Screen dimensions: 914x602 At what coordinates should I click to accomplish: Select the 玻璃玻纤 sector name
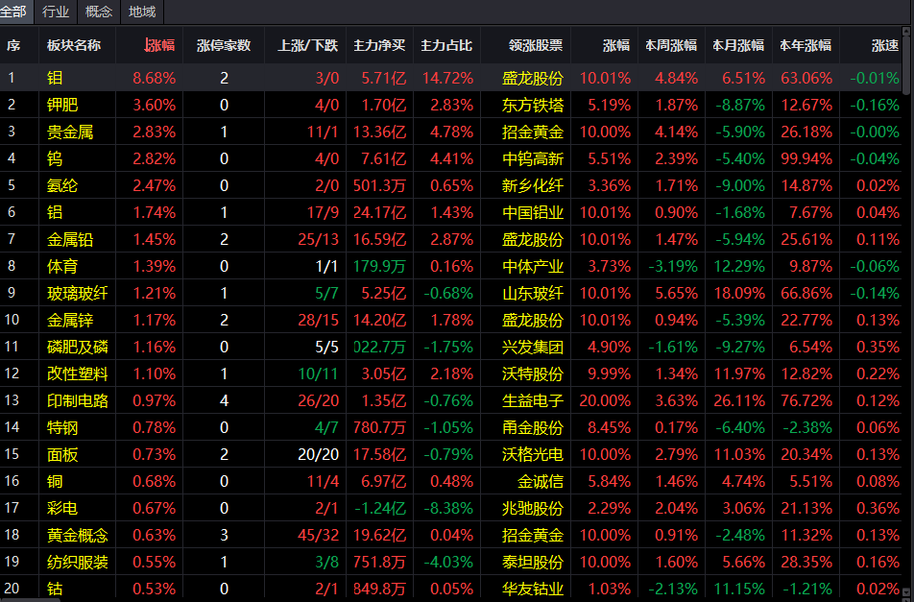(78, 293)
